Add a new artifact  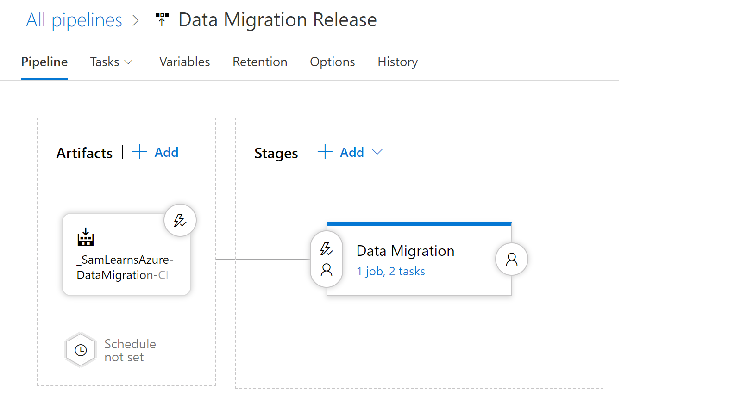[x=166, y=152]
